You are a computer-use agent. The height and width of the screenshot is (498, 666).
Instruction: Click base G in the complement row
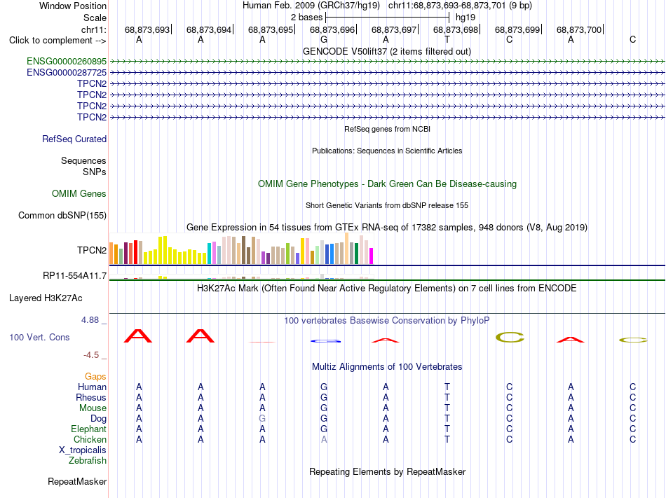[324, 40]
